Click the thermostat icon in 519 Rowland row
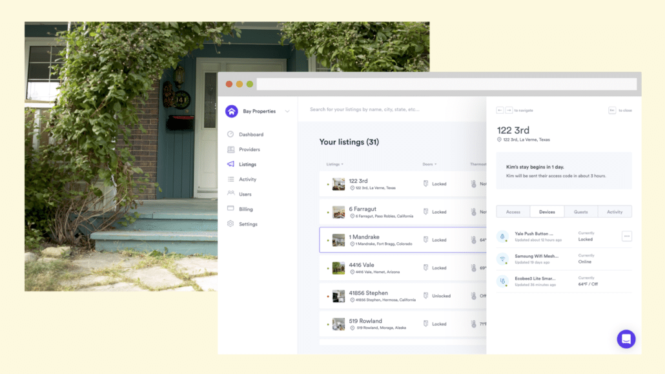 tap(474, 324)
